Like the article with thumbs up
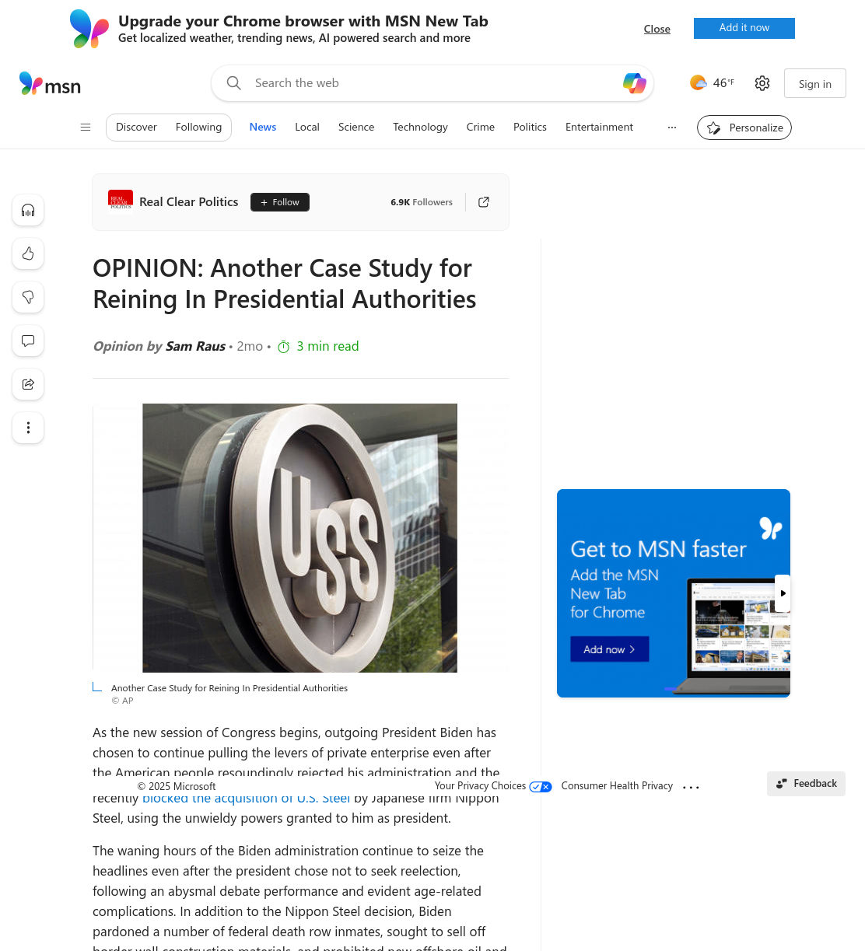The width and height of the screenshot is (865, 951). 28,253
